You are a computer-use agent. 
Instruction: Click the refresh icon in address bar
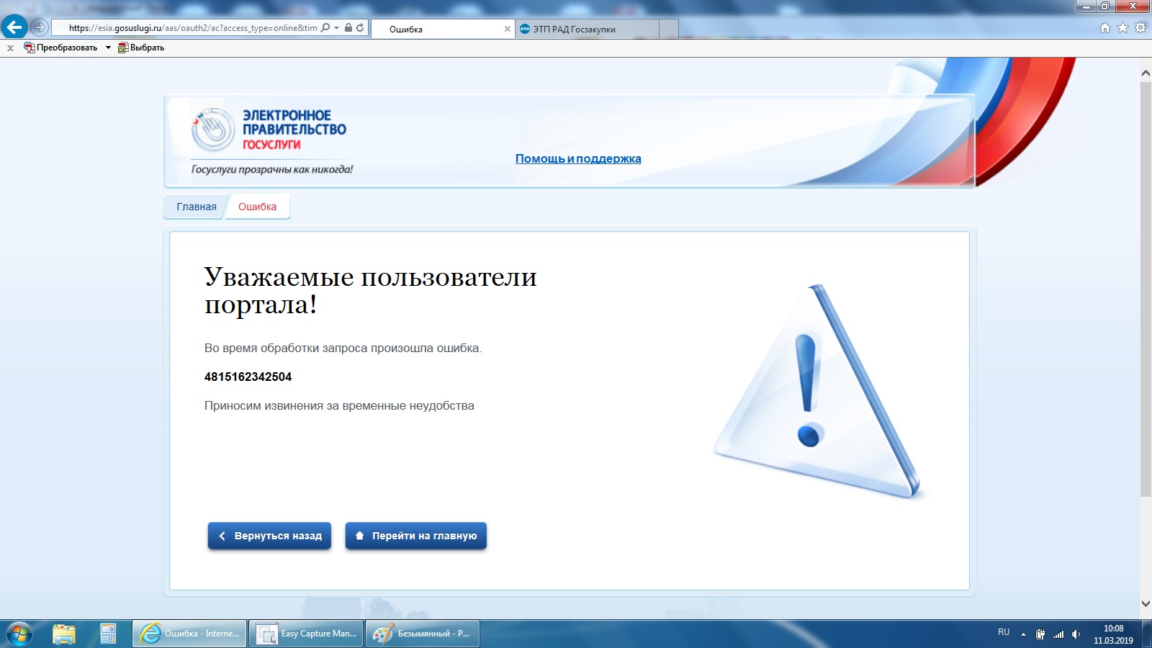tap(360, 28)
